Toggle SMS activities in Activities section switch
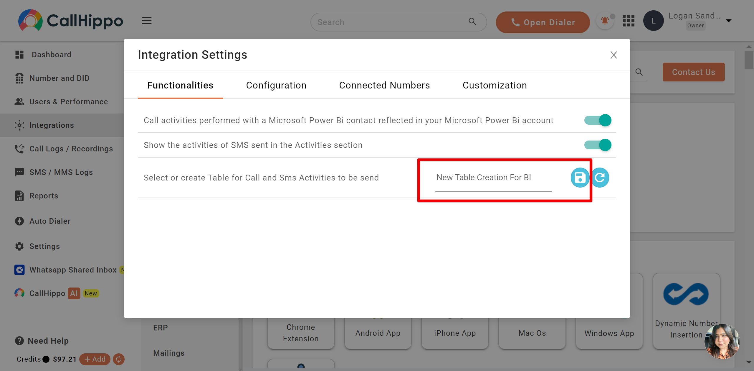The height and width of the screenshot is (371, 754). 598,145
